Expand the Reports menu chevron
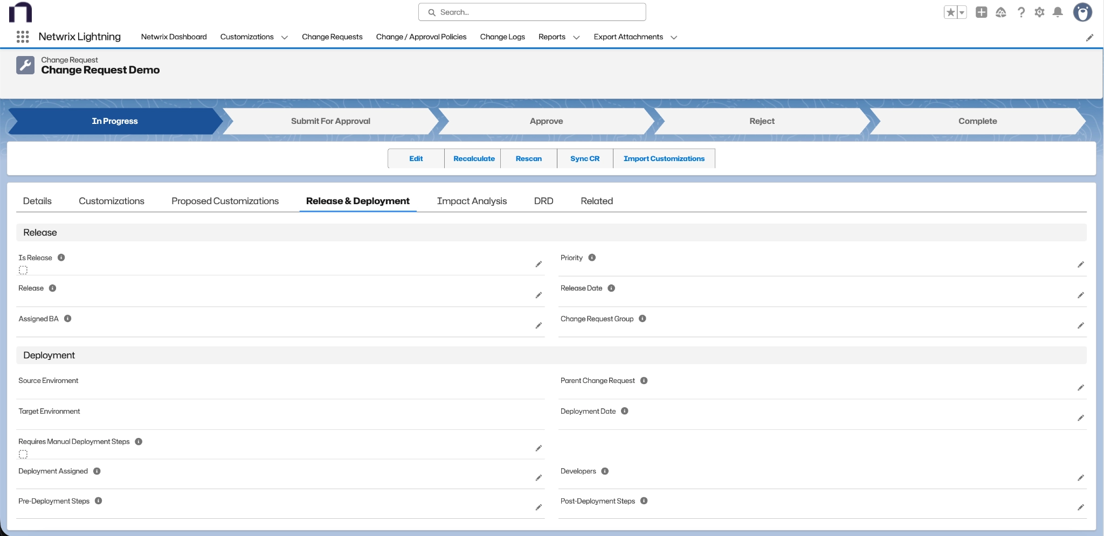 pos(576,37)
